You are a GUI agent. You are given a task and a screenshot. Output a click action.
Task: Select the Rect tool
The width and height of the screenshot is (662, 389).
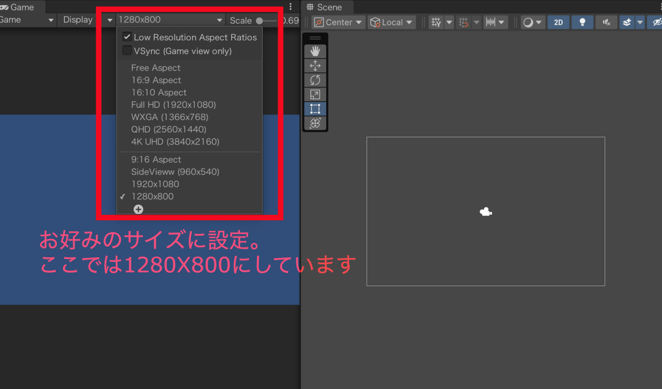pyautogui.click(x=315, y=109)
